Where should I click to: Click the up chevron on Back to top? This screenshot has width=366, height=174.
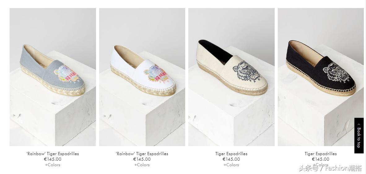coord(359,124)
